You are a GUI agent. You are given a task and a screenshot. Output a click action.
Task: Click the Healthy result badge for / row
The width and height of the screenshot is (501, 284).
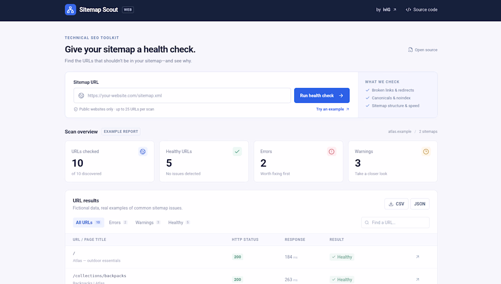click(342, 257)
